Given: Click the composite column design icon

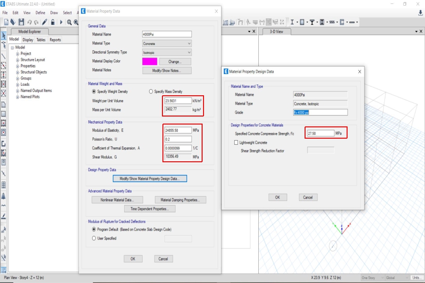Looking at the screenshot, I should click(322, 22).
